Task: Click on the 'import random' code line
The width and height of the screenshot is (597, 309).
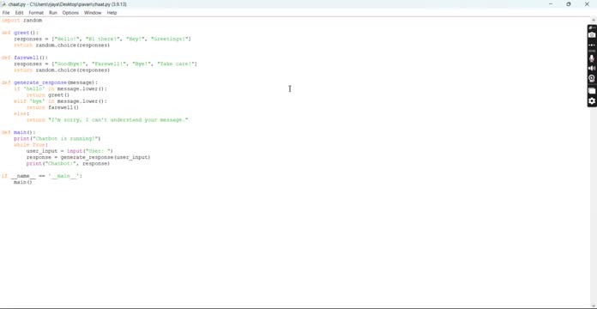Action: pos(21,21)
